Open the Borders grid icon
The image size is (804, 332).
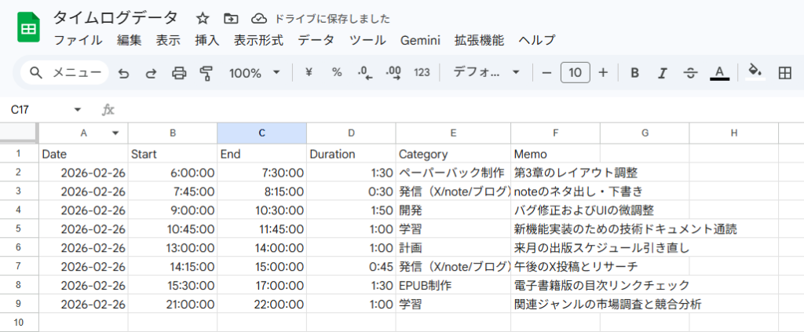(784, 73)
